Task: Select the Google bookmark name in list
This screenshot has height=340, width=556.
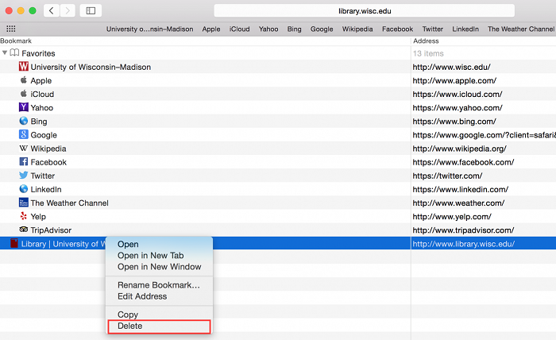Action: coord(44,135)
